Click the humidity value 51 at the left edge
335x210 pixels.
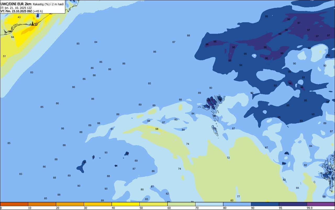coord(4,56)
